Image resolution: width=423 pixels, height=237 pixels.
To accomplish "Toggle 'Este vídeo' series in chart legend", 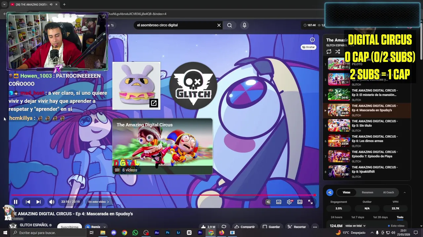I will pyautogui.click(x=396, y=226).
